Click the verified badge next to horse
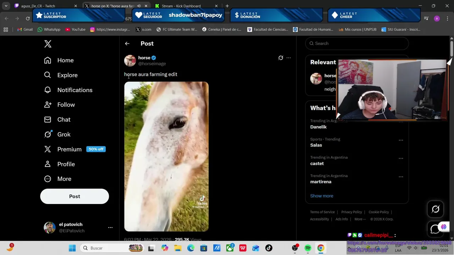454x255 pixels. pyautogui.click(x=154, y=58)
